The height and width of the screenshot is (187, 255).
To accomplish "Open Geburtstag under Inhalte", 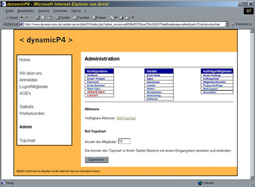I will (x=154, y=96).
